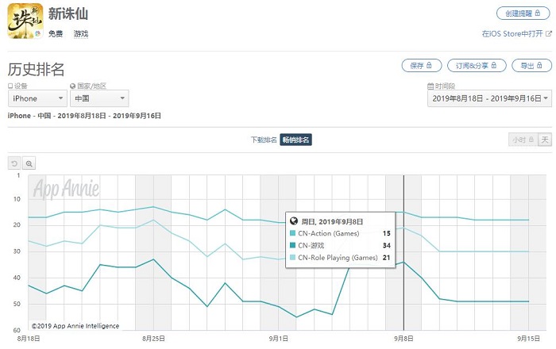Click the CN-Action (Games) legend color swatch
Viewport: 556px width, 349px height.
(292, 233)
